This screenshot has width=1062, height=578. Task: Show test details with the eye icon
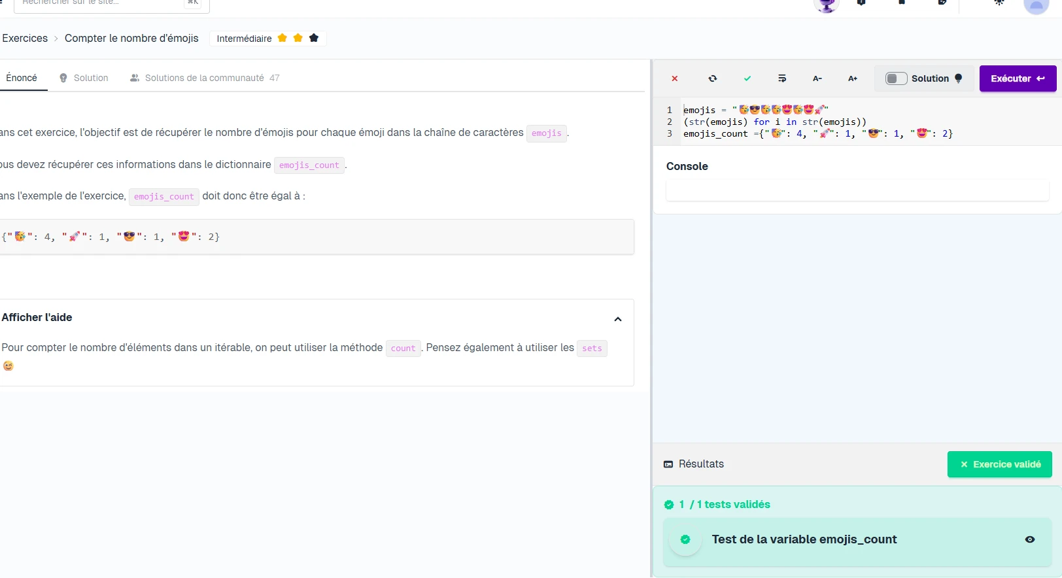pos(1030,539)
